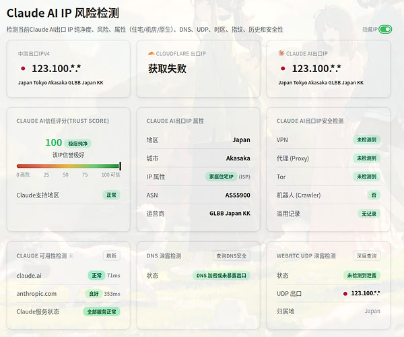Click the Tor 未检测到 badge
Screen dimensions: 404x337
point(367,177)
